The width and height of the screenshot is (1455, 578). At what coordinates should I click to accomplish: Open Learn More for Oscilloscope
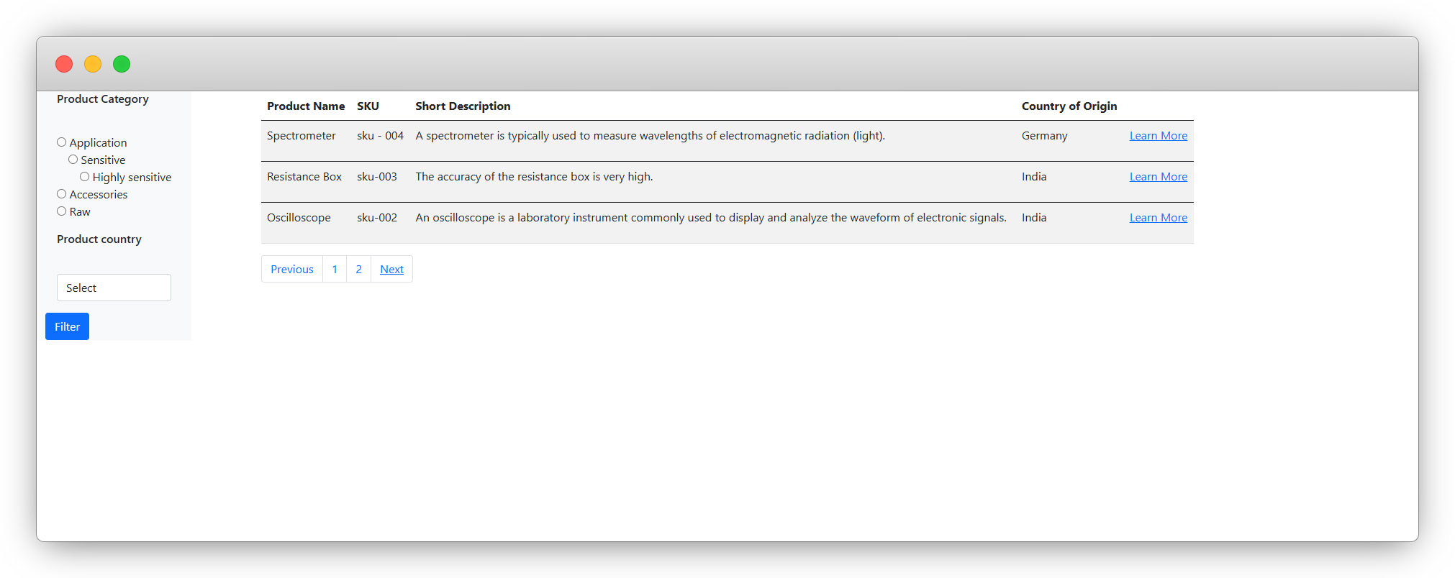pos(1158,218)
